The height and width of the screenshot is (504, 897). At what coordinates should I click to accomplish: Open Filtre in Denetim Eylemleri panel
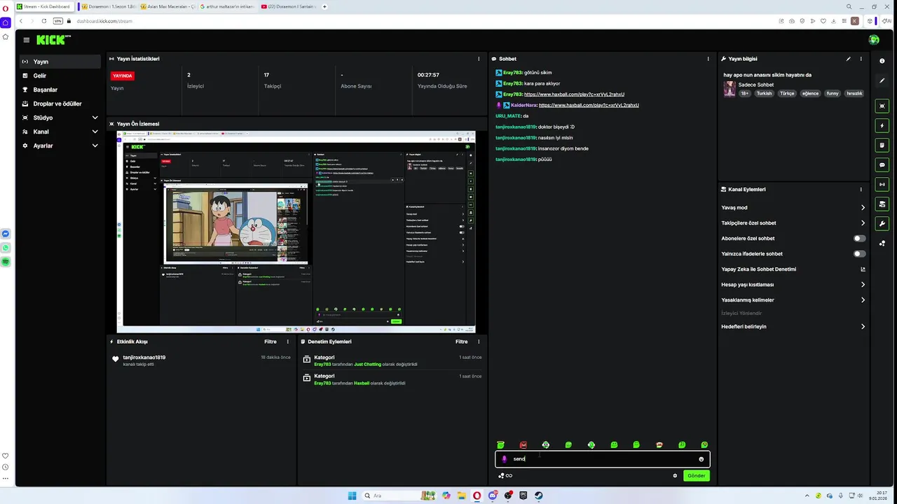[x=461, y=342]
